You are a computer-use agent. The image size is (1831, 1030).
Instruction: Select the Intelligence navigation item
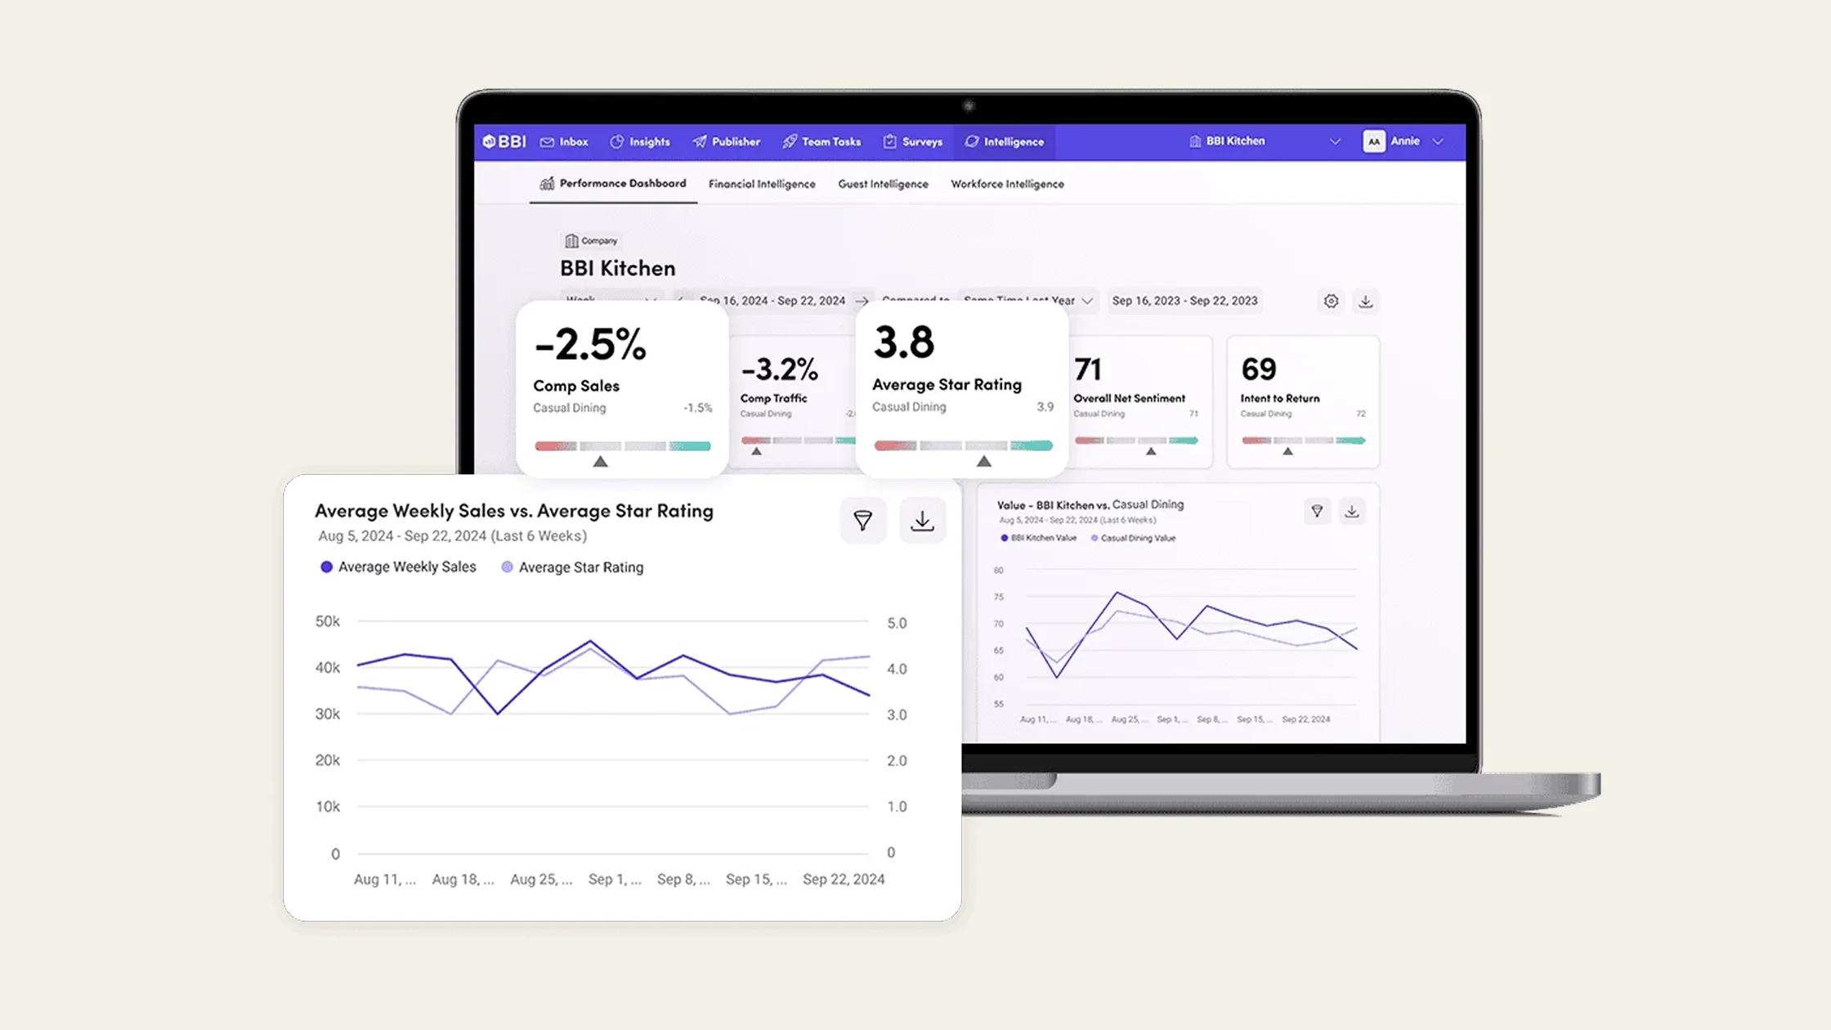(1005, 141)
